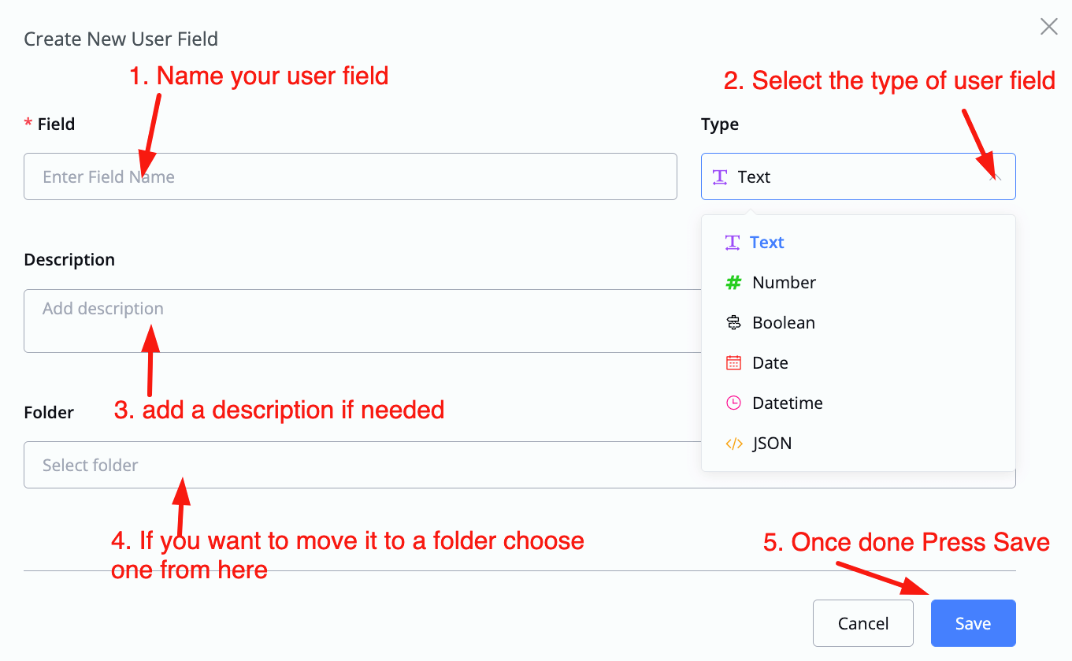Click into the Add description box
Image resolution: width=1072 pixels, height=661 pixels.
click(362, 321)
